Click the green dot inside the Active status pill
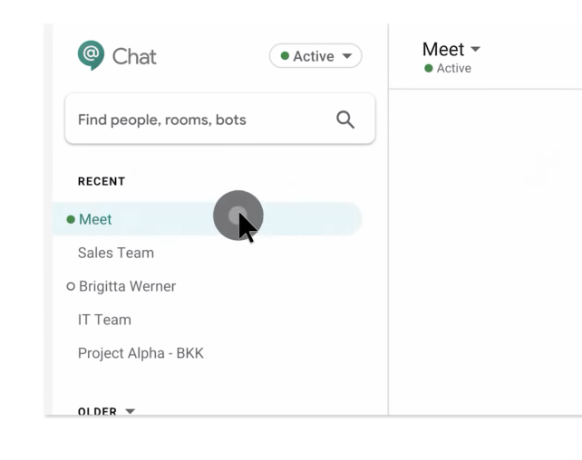This screenshot has height=460, width=582. pos(285,56)
